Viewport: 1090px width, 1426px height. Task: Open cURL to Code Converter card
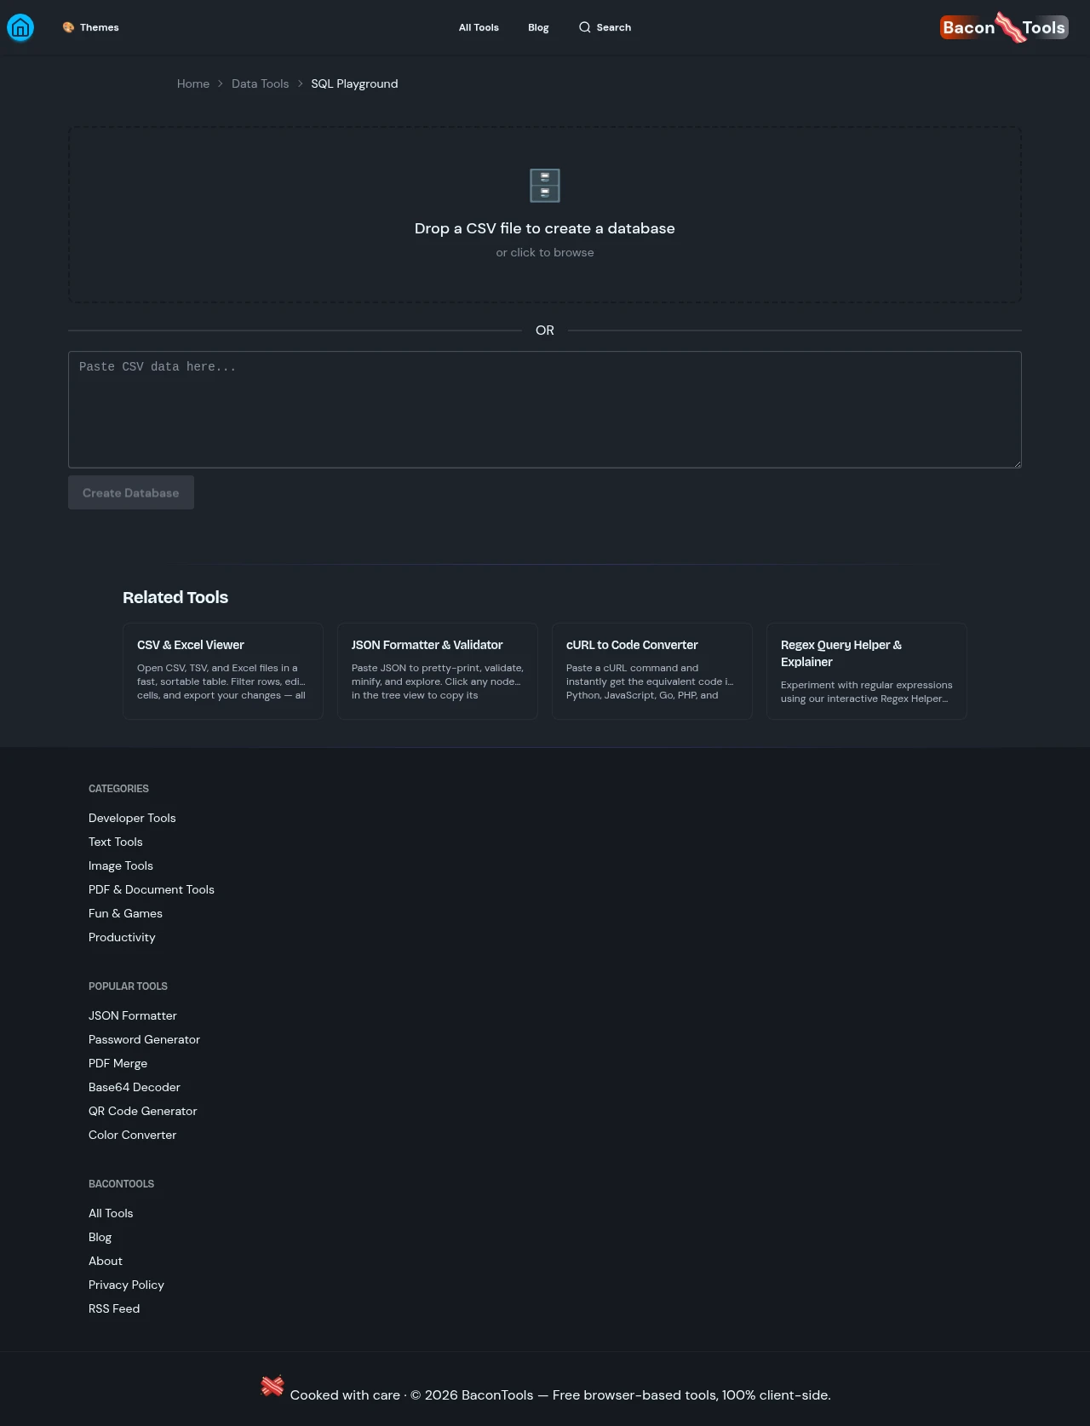pyautogui.click(x=652, y=671)
